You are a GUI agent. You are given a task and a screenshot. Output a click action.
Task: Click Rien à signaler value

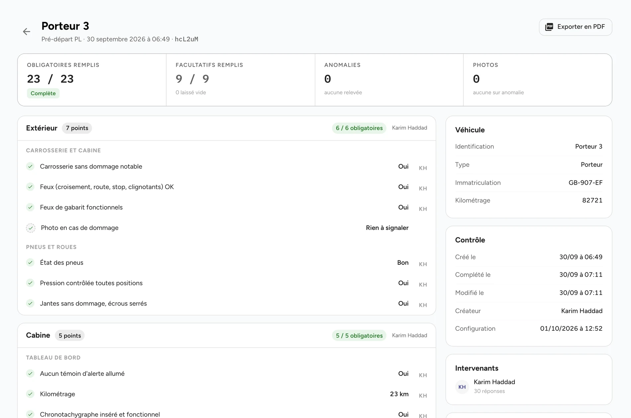387,228
